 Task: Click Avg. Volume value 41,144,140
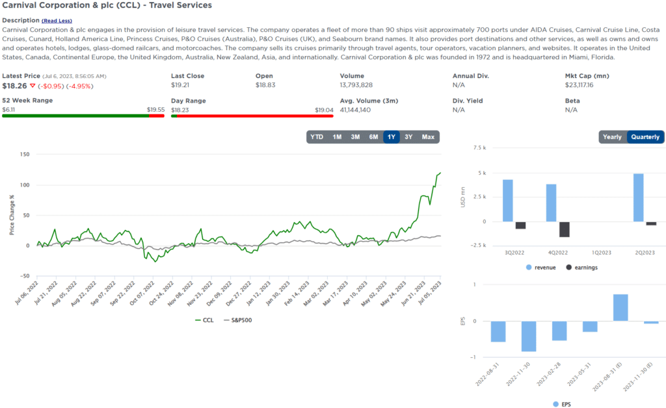355,110
